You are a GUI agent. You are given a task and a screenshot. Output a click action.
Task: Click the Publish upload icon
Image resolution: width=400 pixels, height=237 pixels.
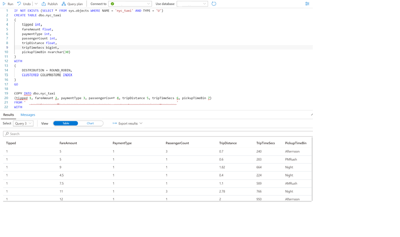tap(44, 4)
